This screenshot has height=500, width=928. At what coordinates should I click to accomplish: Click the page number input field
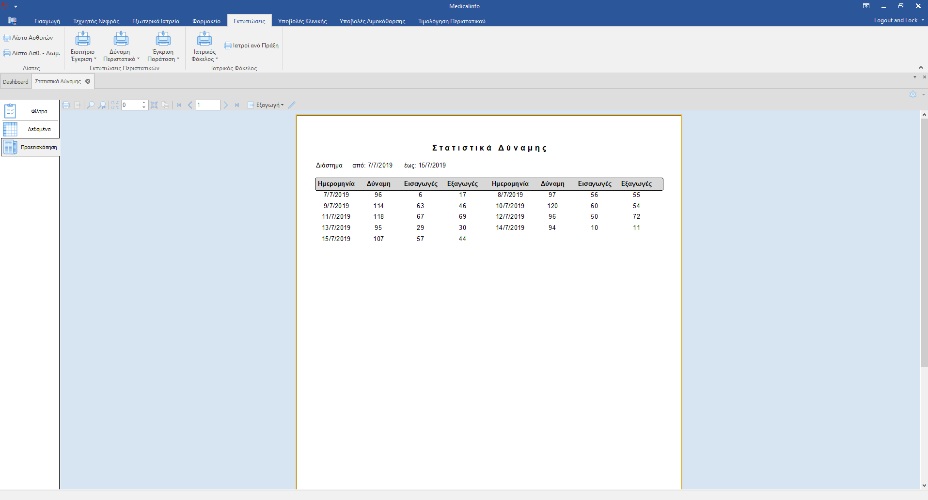point(208,105)
